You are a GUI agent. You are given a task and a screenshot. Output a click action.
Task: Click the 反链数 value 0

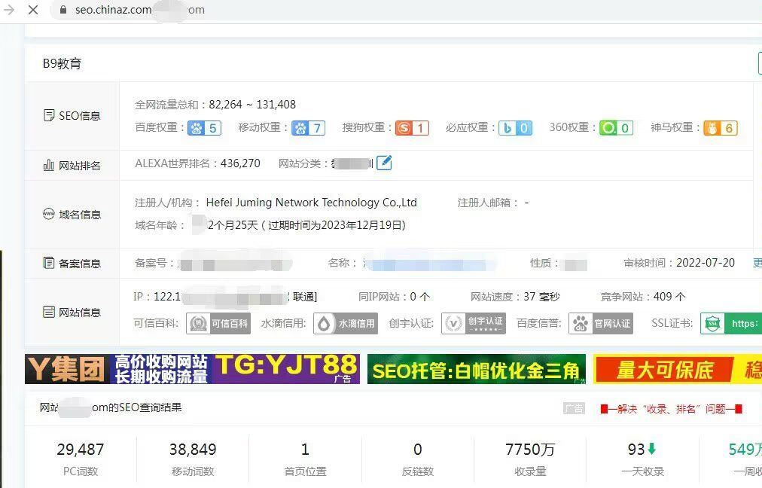417,449
